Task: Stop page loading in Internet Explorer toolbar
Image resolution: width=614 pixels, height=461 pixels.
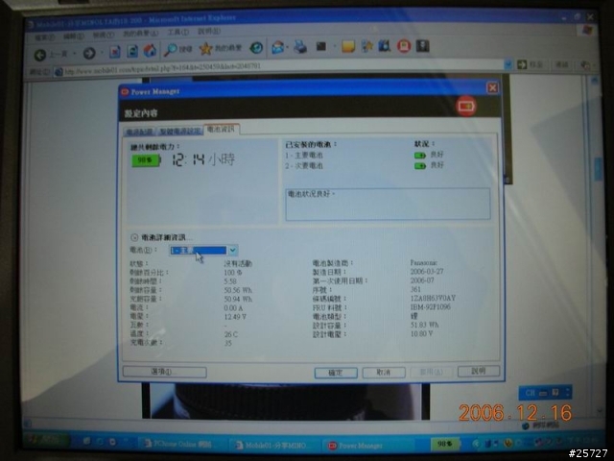Action: (x=115, y=52)
